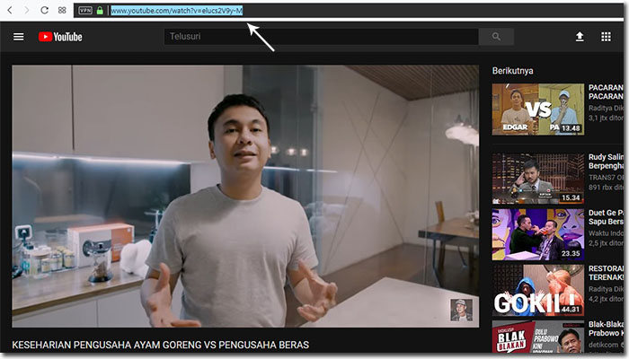Open the Rudy Salim video thumbnail

pyautogui.click(x=538, y=179)
